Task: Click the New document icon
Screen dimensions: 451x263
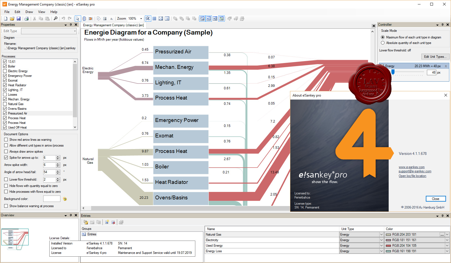Action: click(6, 19)
